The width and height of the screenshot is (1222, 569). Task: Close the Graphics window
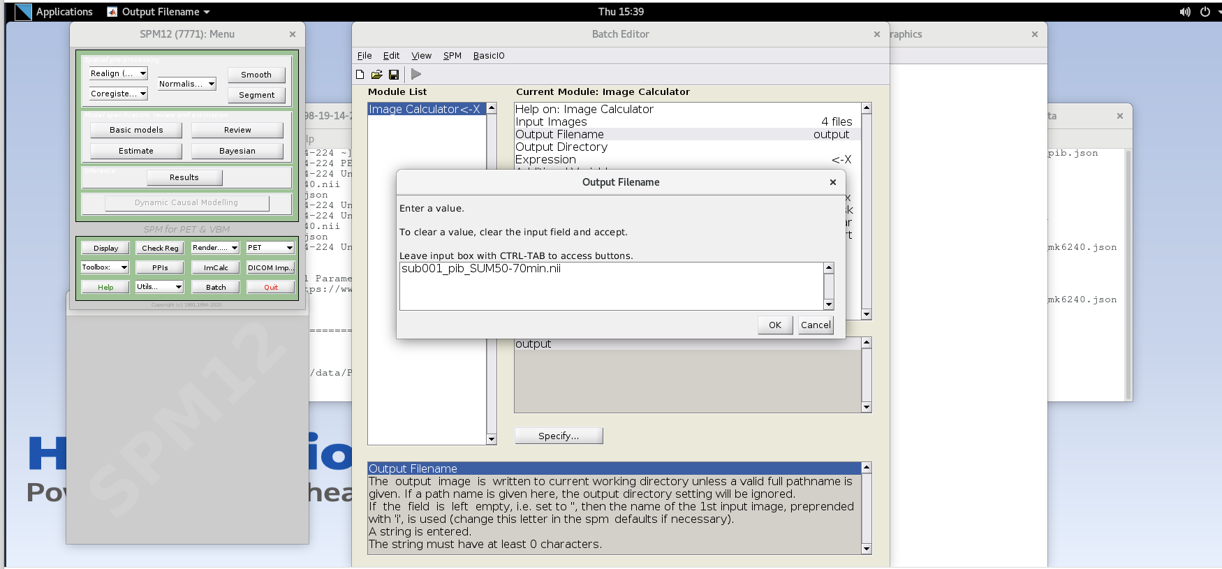tap(1035, 34)
